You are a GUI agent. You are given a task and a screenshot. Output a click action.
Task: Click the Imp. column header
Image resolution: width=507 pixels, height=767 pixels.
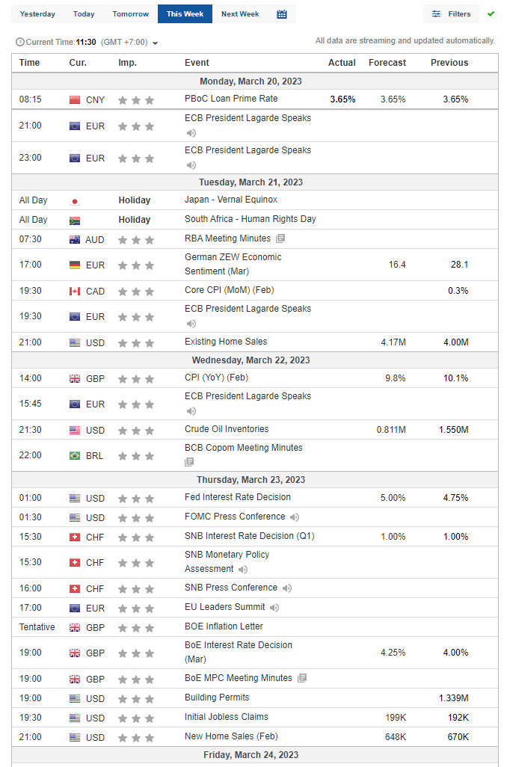(x=127, y=63)
